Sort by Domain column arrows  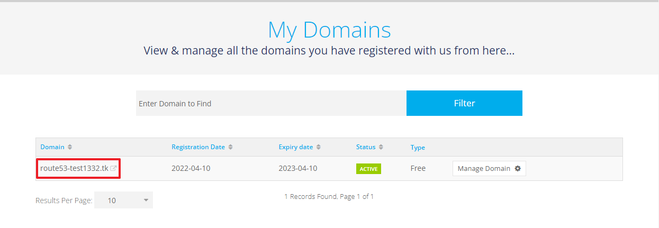click(70, 147)
